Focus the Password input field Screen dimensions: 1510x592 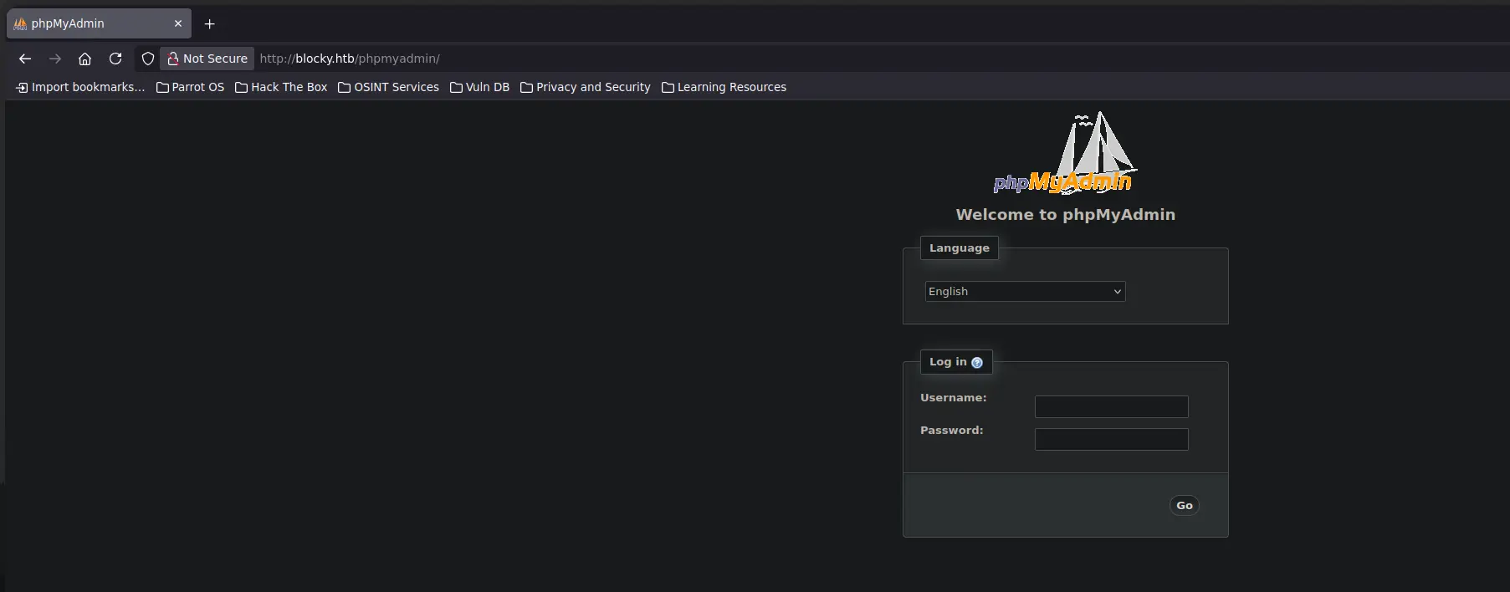click(1111, 440)
